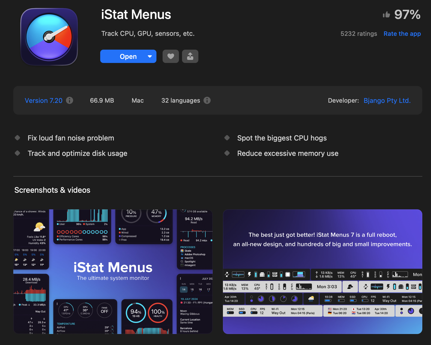Click the Screenshots & videos heading

point(52,190)
